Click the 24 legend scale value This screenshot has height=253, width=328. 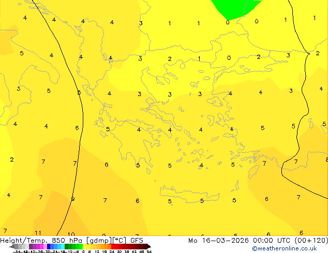(112, 251)
